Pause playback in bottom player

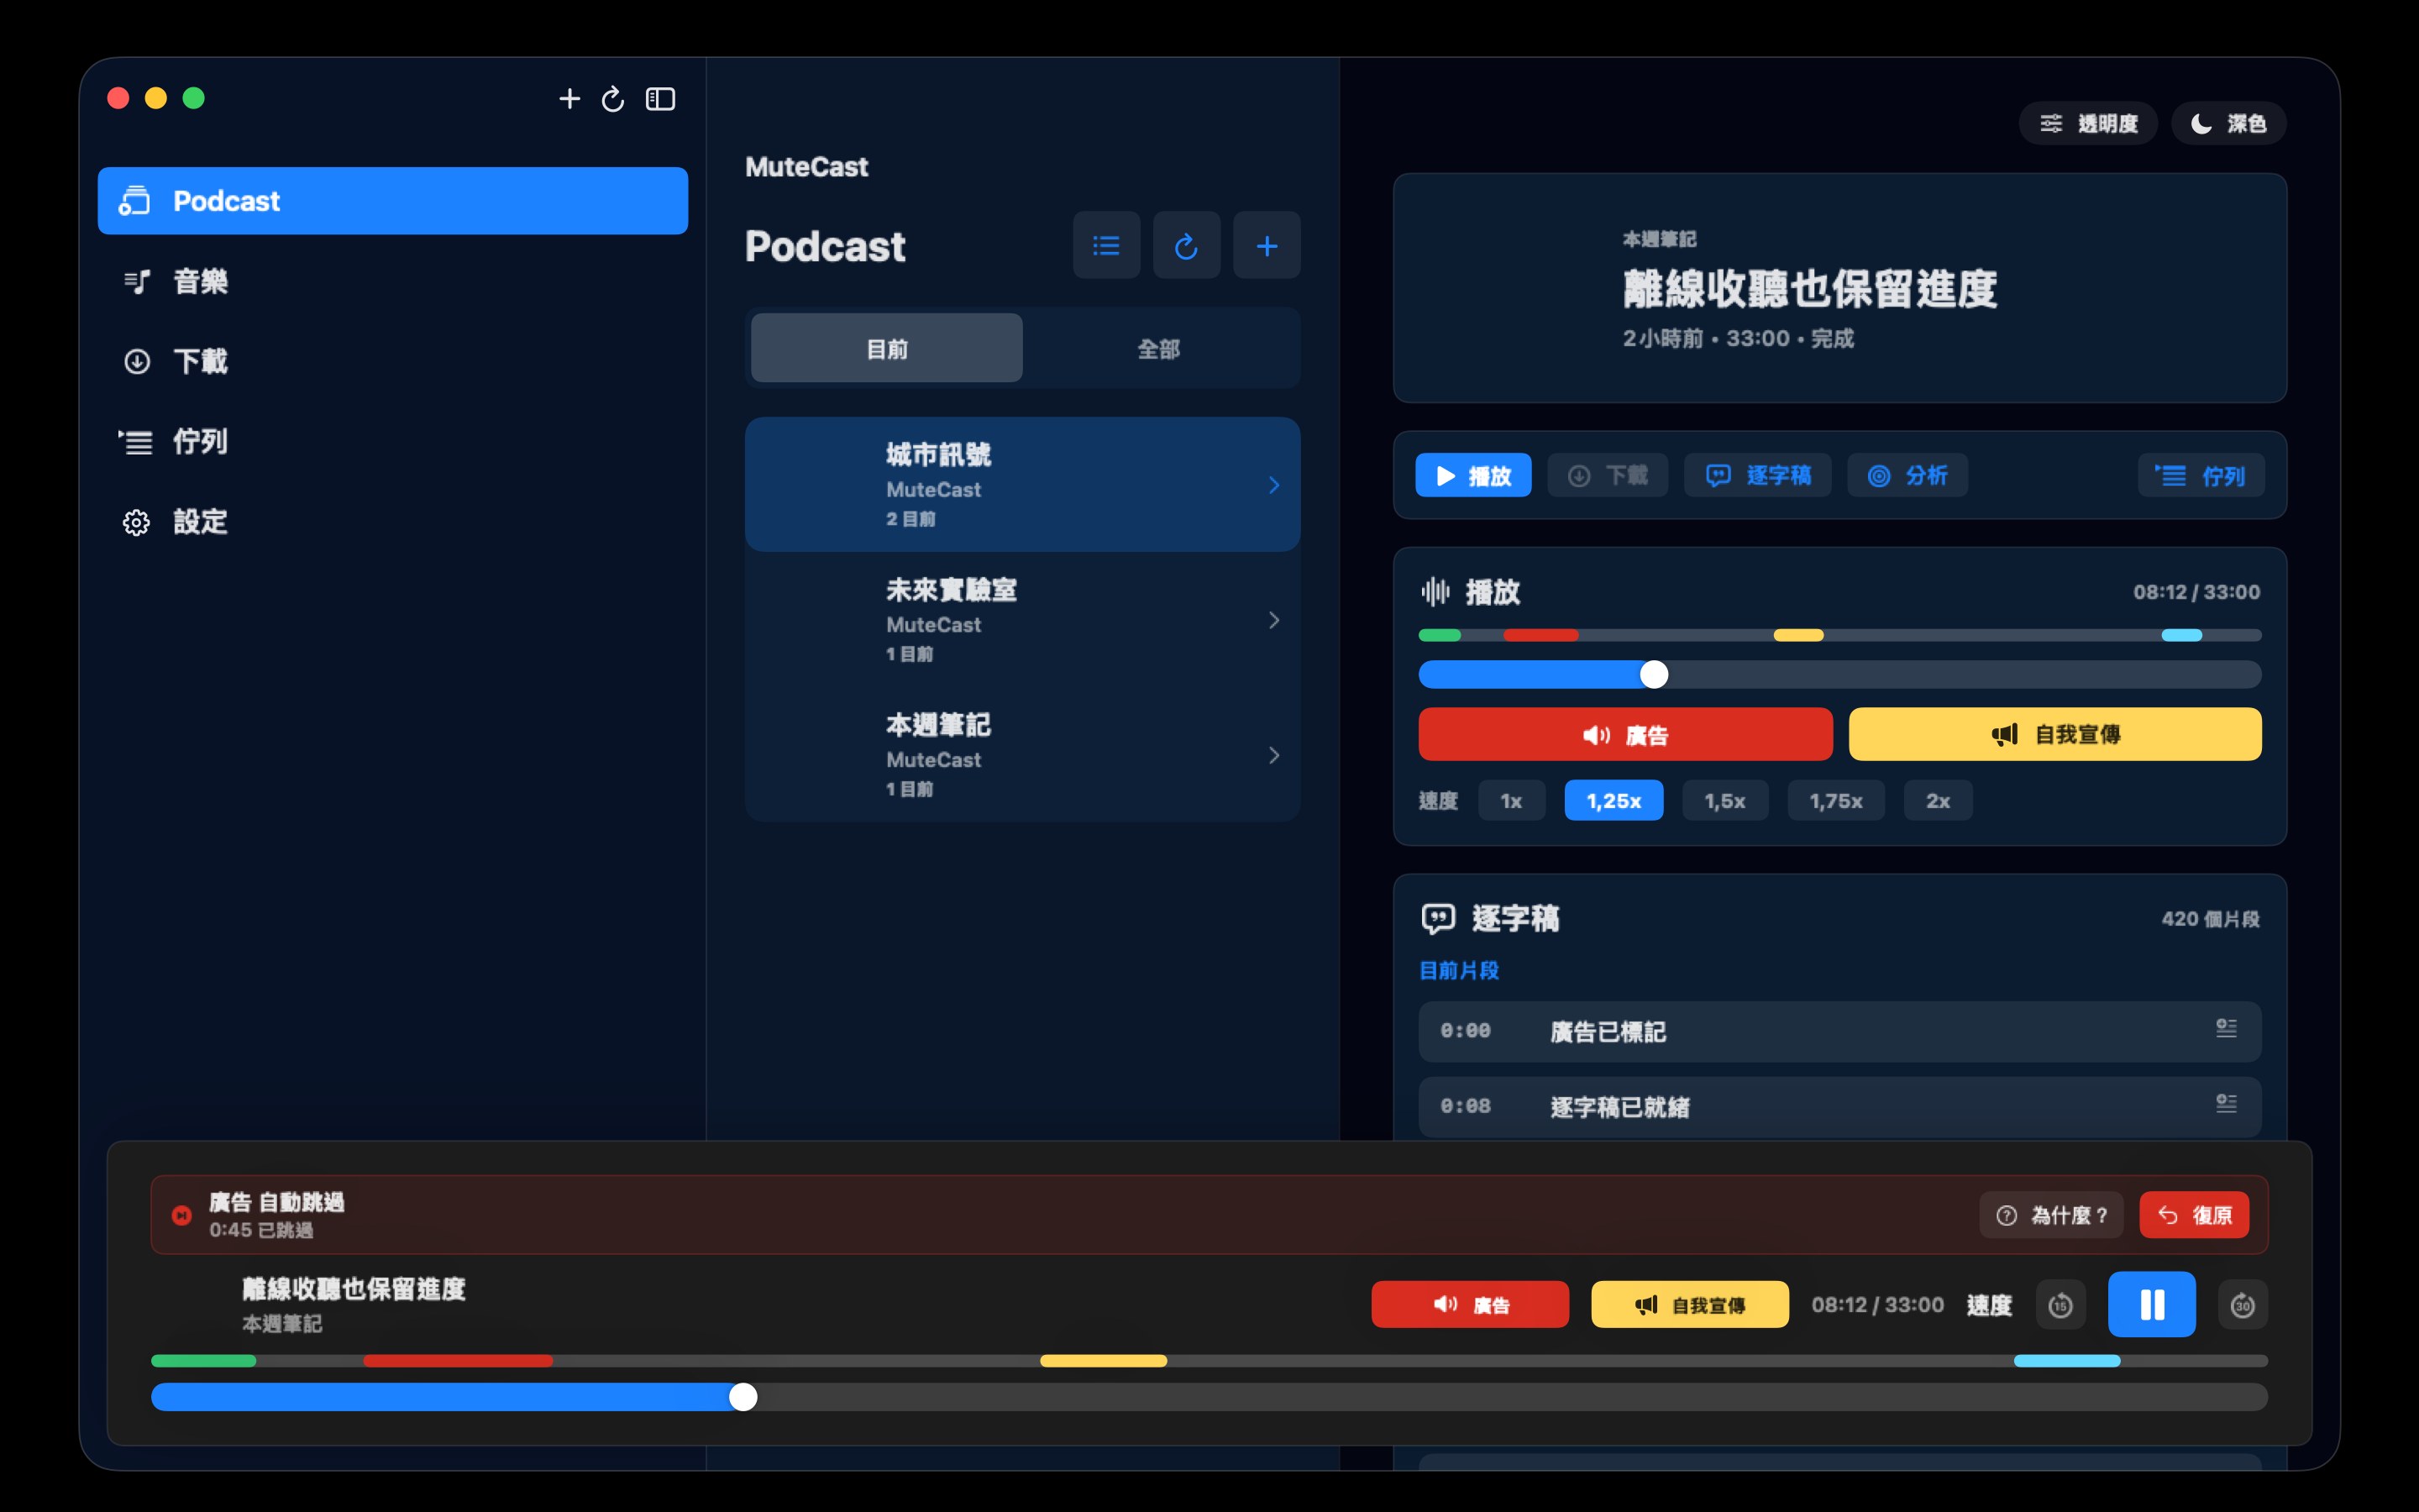coord(2152,1304)
